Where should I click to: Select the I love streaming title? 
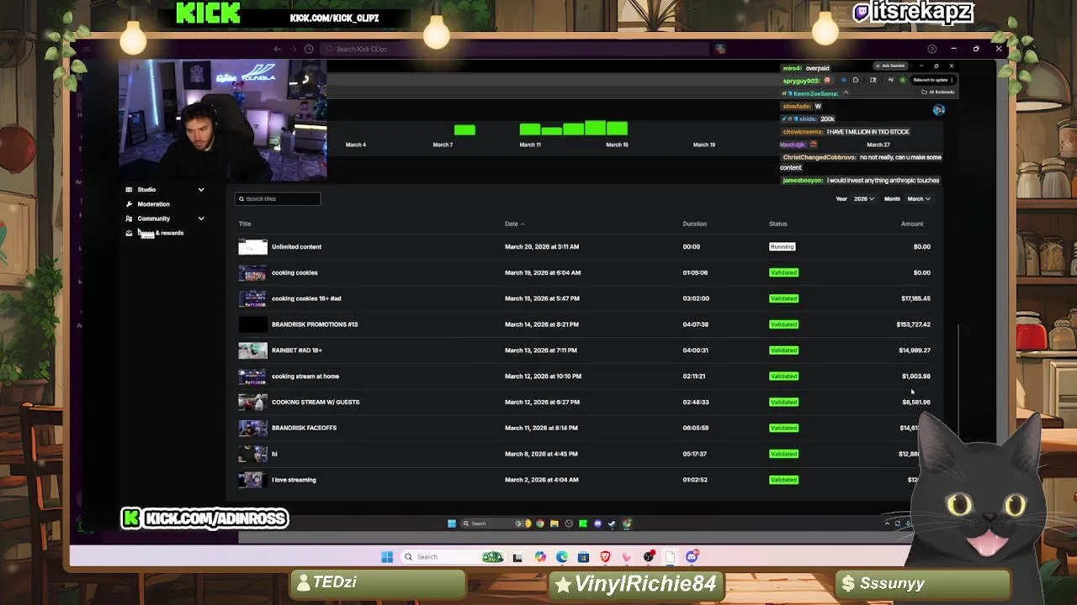294,480
